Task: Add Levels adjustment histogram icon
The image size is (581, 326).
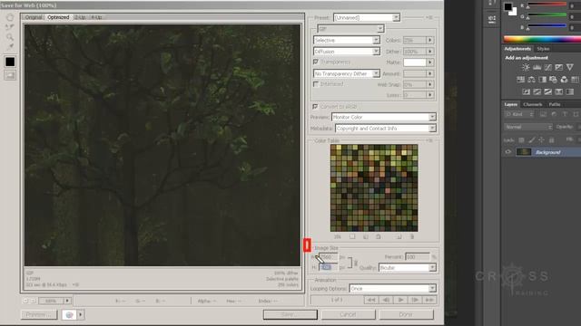Action: [x=537, y=67]
